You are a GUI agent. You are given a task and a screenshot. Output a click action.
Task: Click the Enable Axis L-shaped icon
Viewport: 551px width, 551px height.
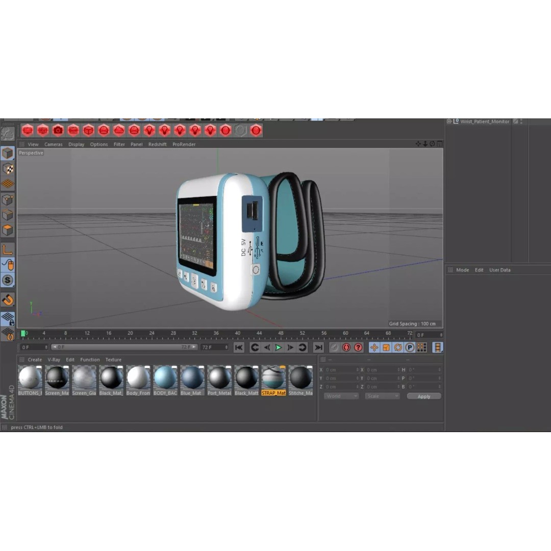click(8, 249)
